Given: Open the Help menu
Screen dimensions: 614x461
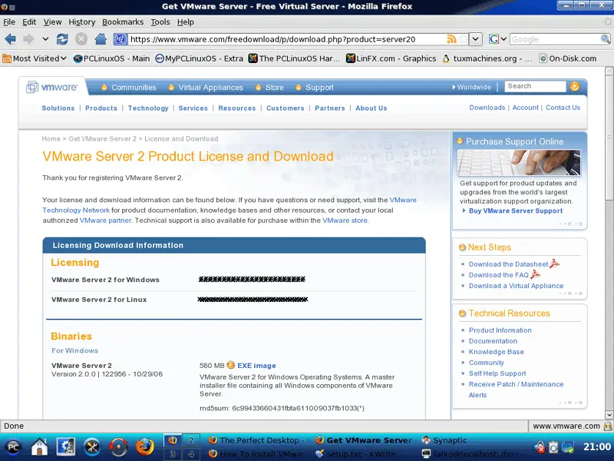Looking at the screenshot, I should point(185,22).
